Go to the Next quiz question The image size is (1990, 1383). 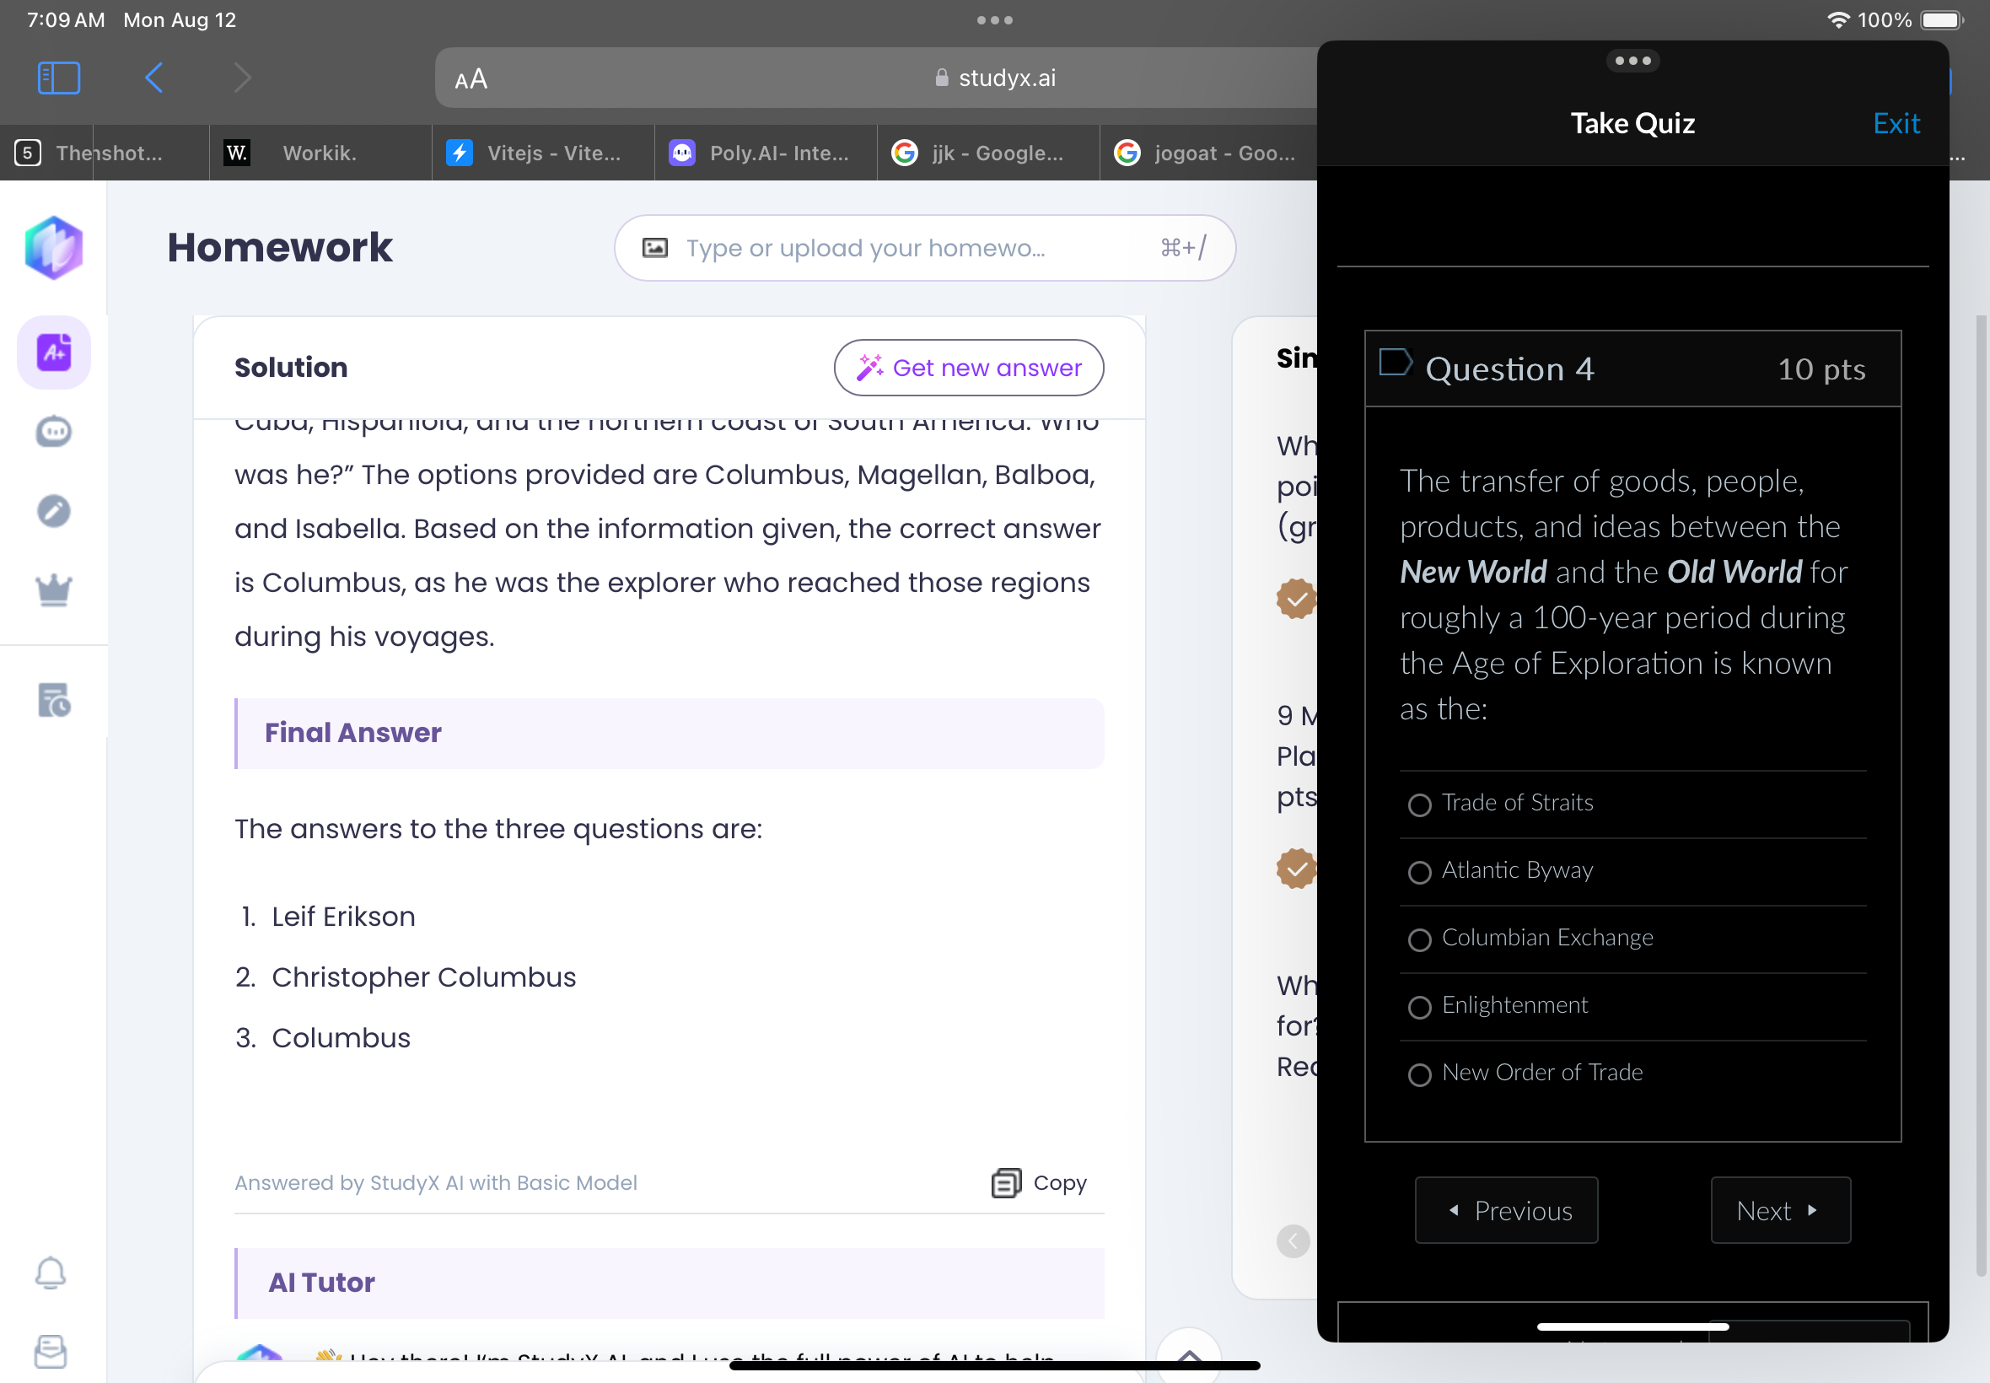pyautogui.click(x=1780, y=1209)
